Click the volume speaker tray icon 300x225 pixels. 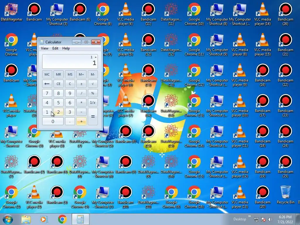point(270,219)
